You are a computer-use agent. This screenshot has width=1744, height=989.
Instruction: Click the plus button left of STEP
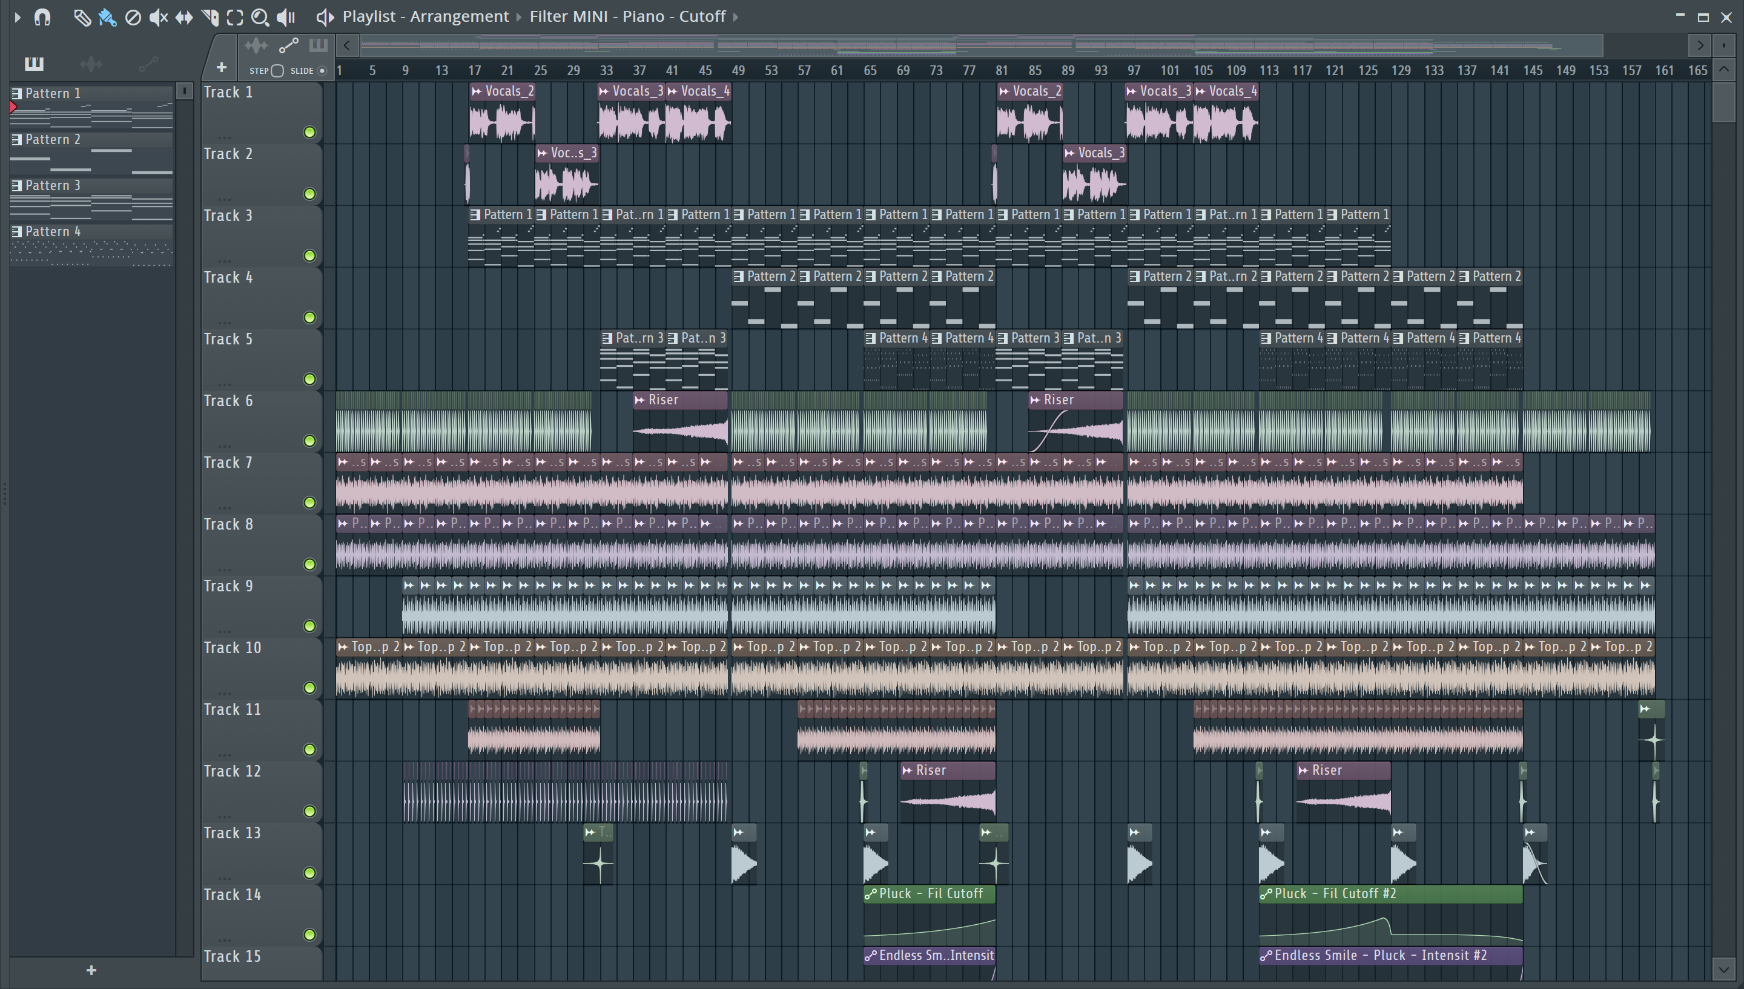pos(222,67)
